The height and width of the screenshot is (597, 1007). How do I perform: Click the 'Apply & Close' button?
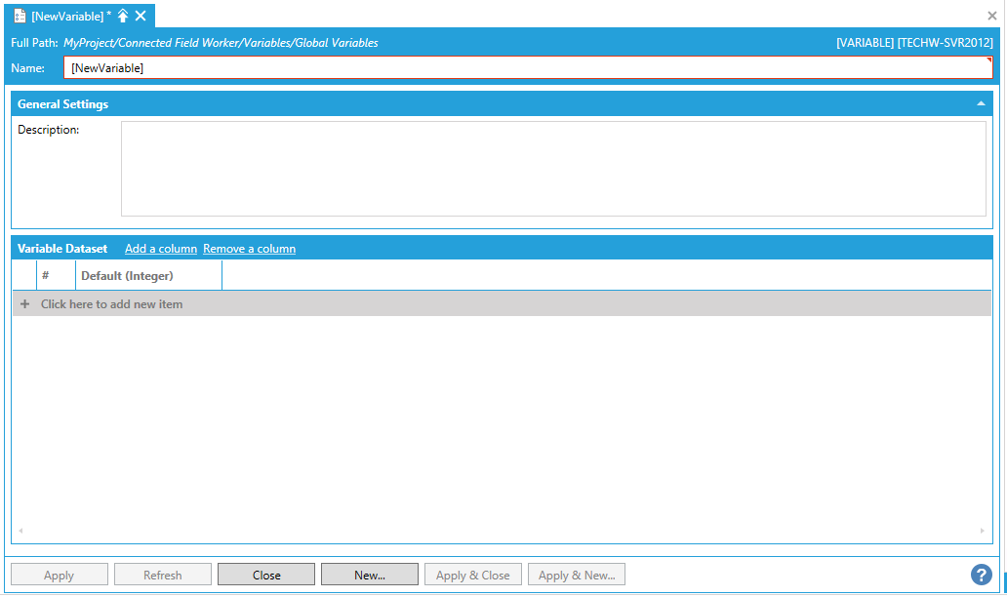[x=473, y=575]
